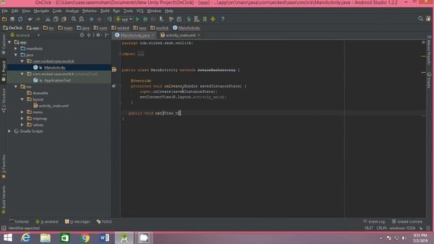Expand the Gradle Scripts node arrow
Screen dimensions: 434x244
click(x=9, y=131)
